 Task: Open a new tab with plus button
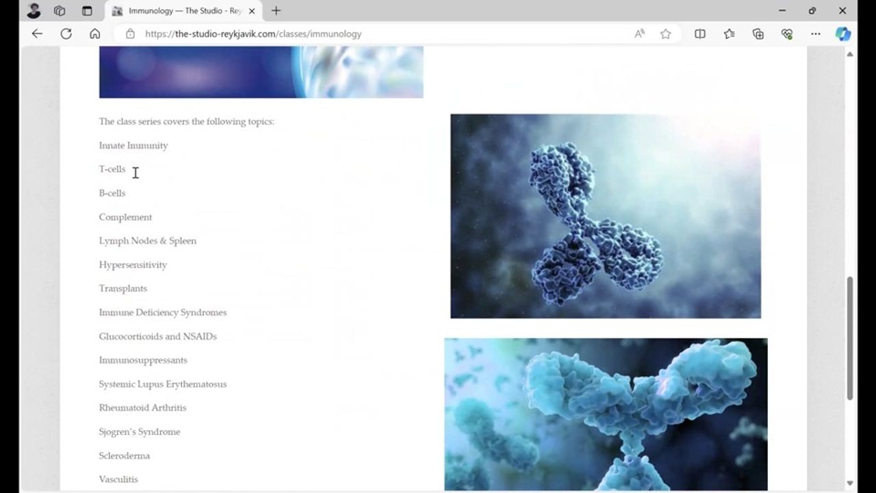coord(276,11)
